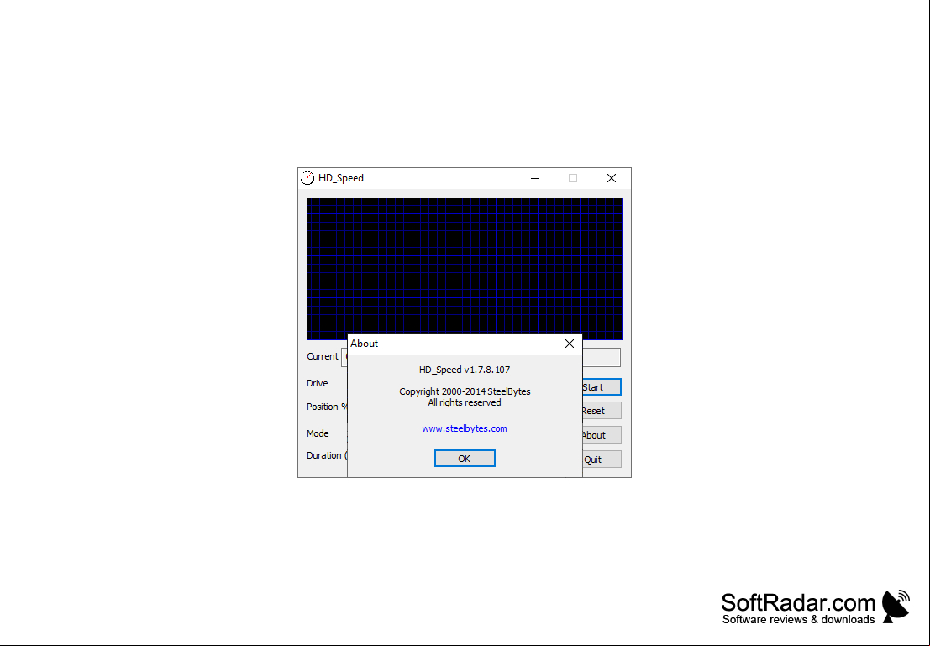
Task: Click the Drive label in HD_Speed
Action: (x=318, y=383)
